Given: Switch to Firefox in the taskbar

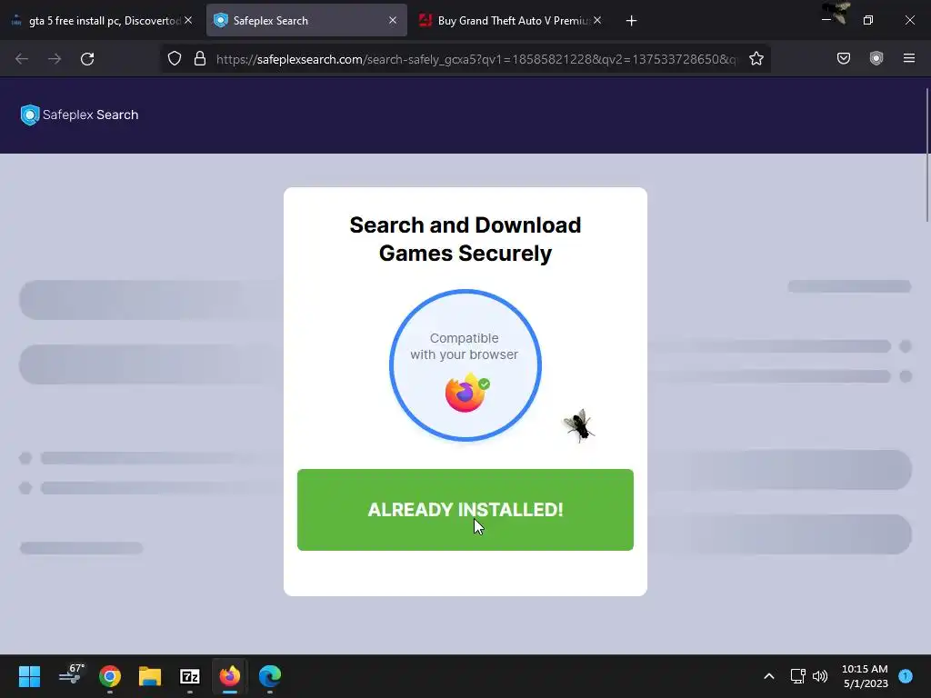Looking at the screenshot, I should point(230,676).
